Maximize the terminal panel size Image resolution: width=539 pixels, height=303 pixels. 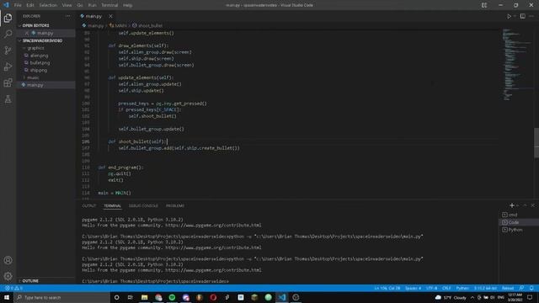click(525, 205)
